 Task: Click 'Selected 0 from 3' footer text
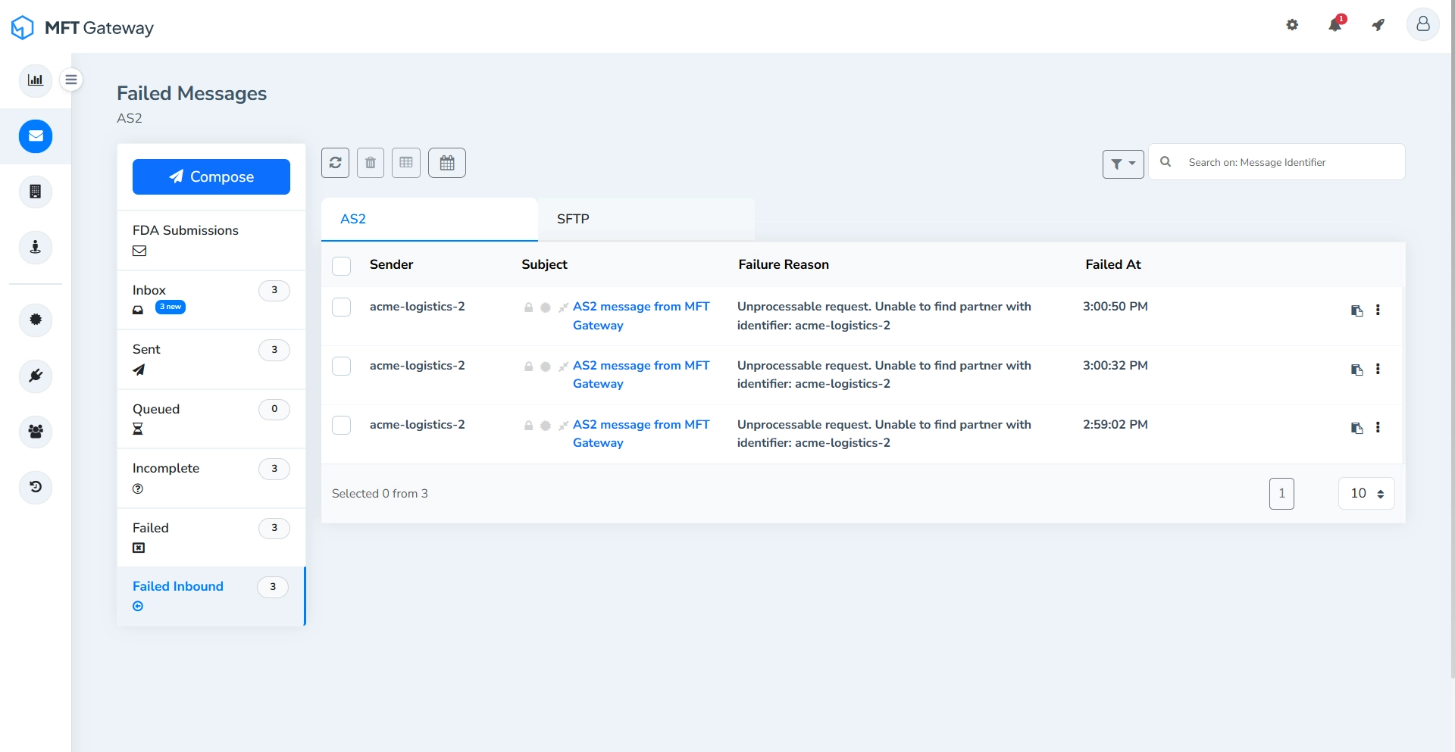380,494
